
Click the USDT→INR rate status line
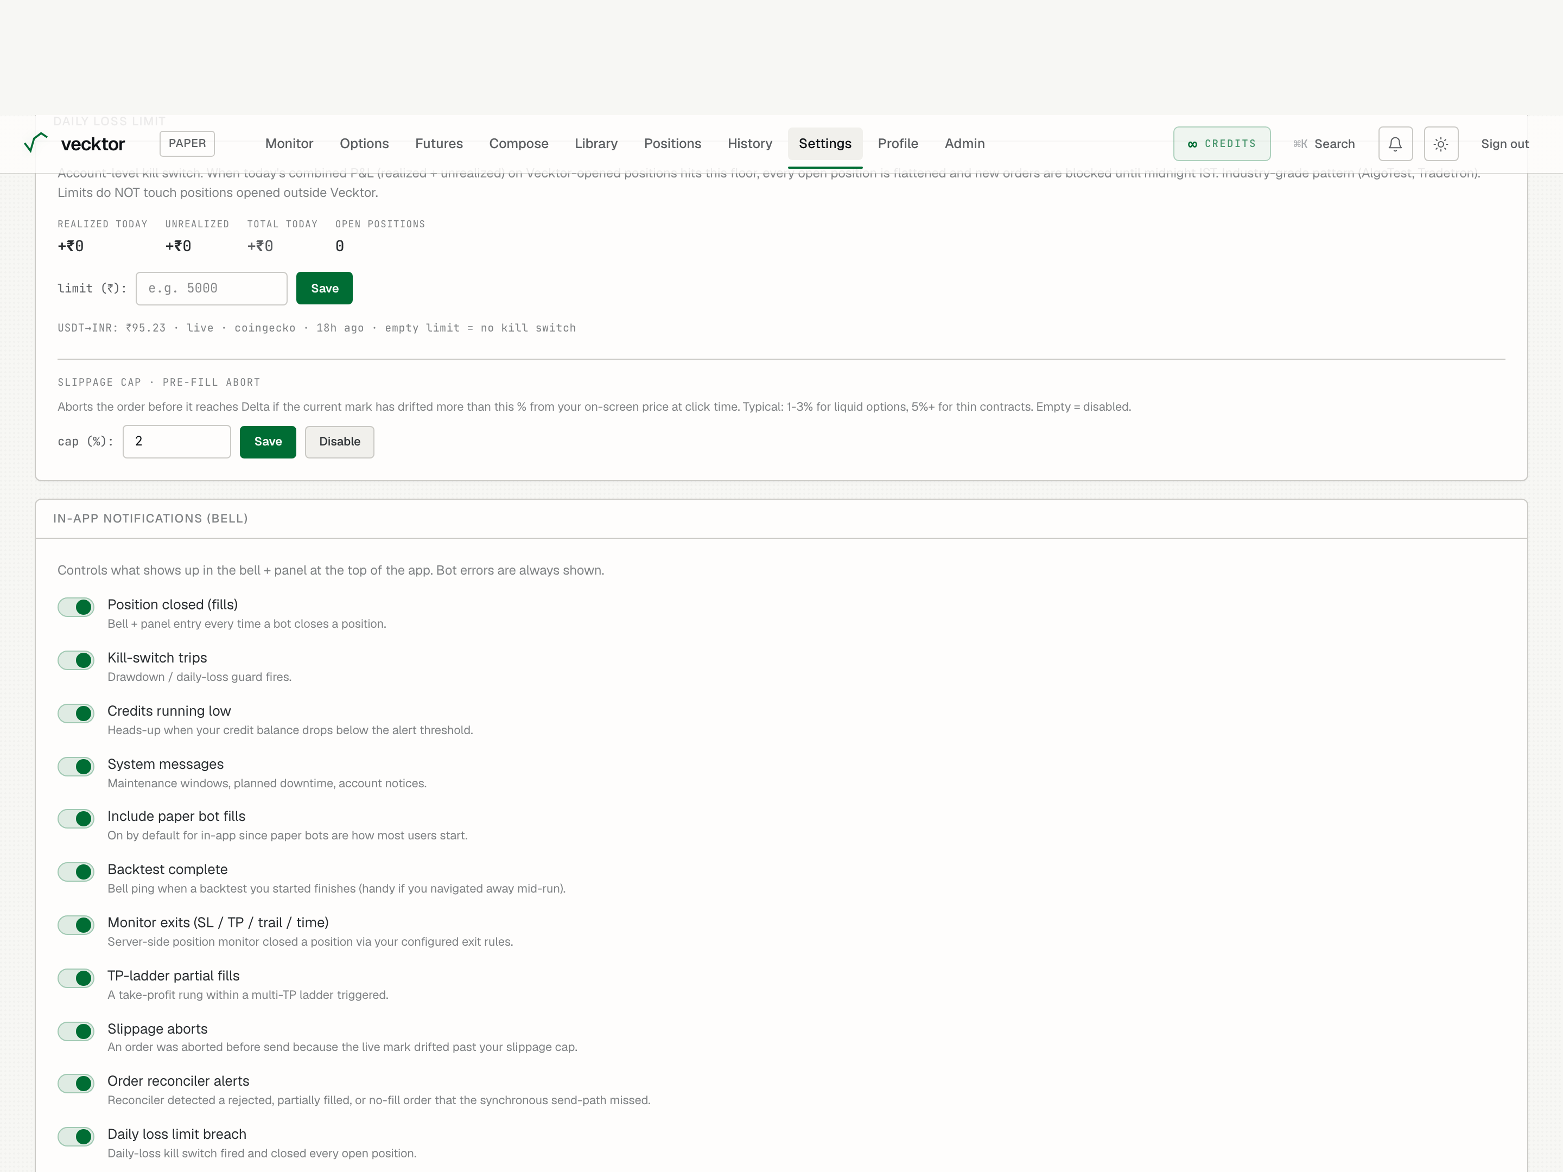(316, 328)
